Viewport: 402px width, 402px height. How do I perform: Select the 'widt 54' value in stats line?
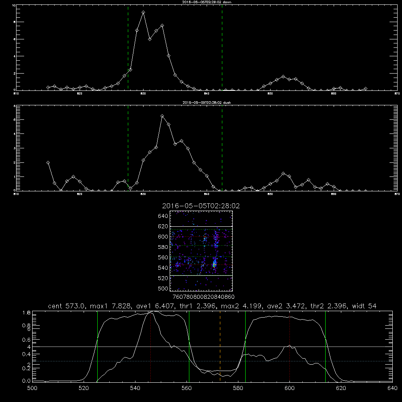point(364,306)
